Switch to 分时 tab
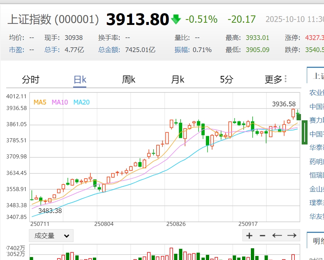Screen dimensions: 324x260 point(31,80)
